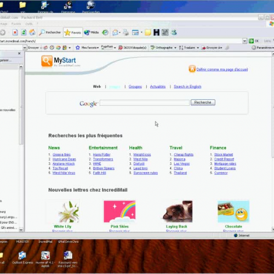The image size is (274, 274).
Task: Open the Edit icon dropdown arrow
Action: [141, 32]
